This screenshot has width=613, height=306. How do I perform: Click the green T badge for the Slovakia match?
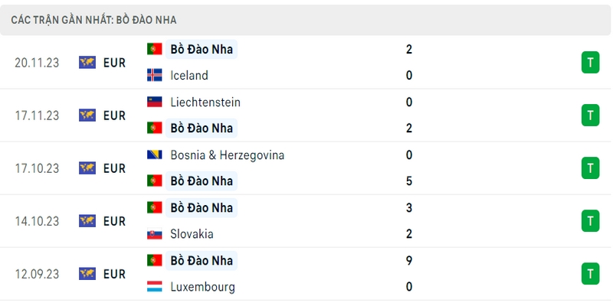(x=590, y=221)
